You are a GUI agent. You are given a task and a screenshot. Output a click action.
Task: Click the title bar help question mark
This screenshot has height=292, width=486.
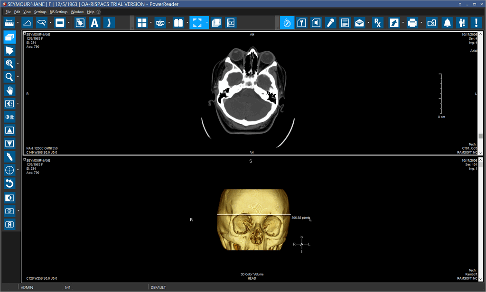[460, 4]
